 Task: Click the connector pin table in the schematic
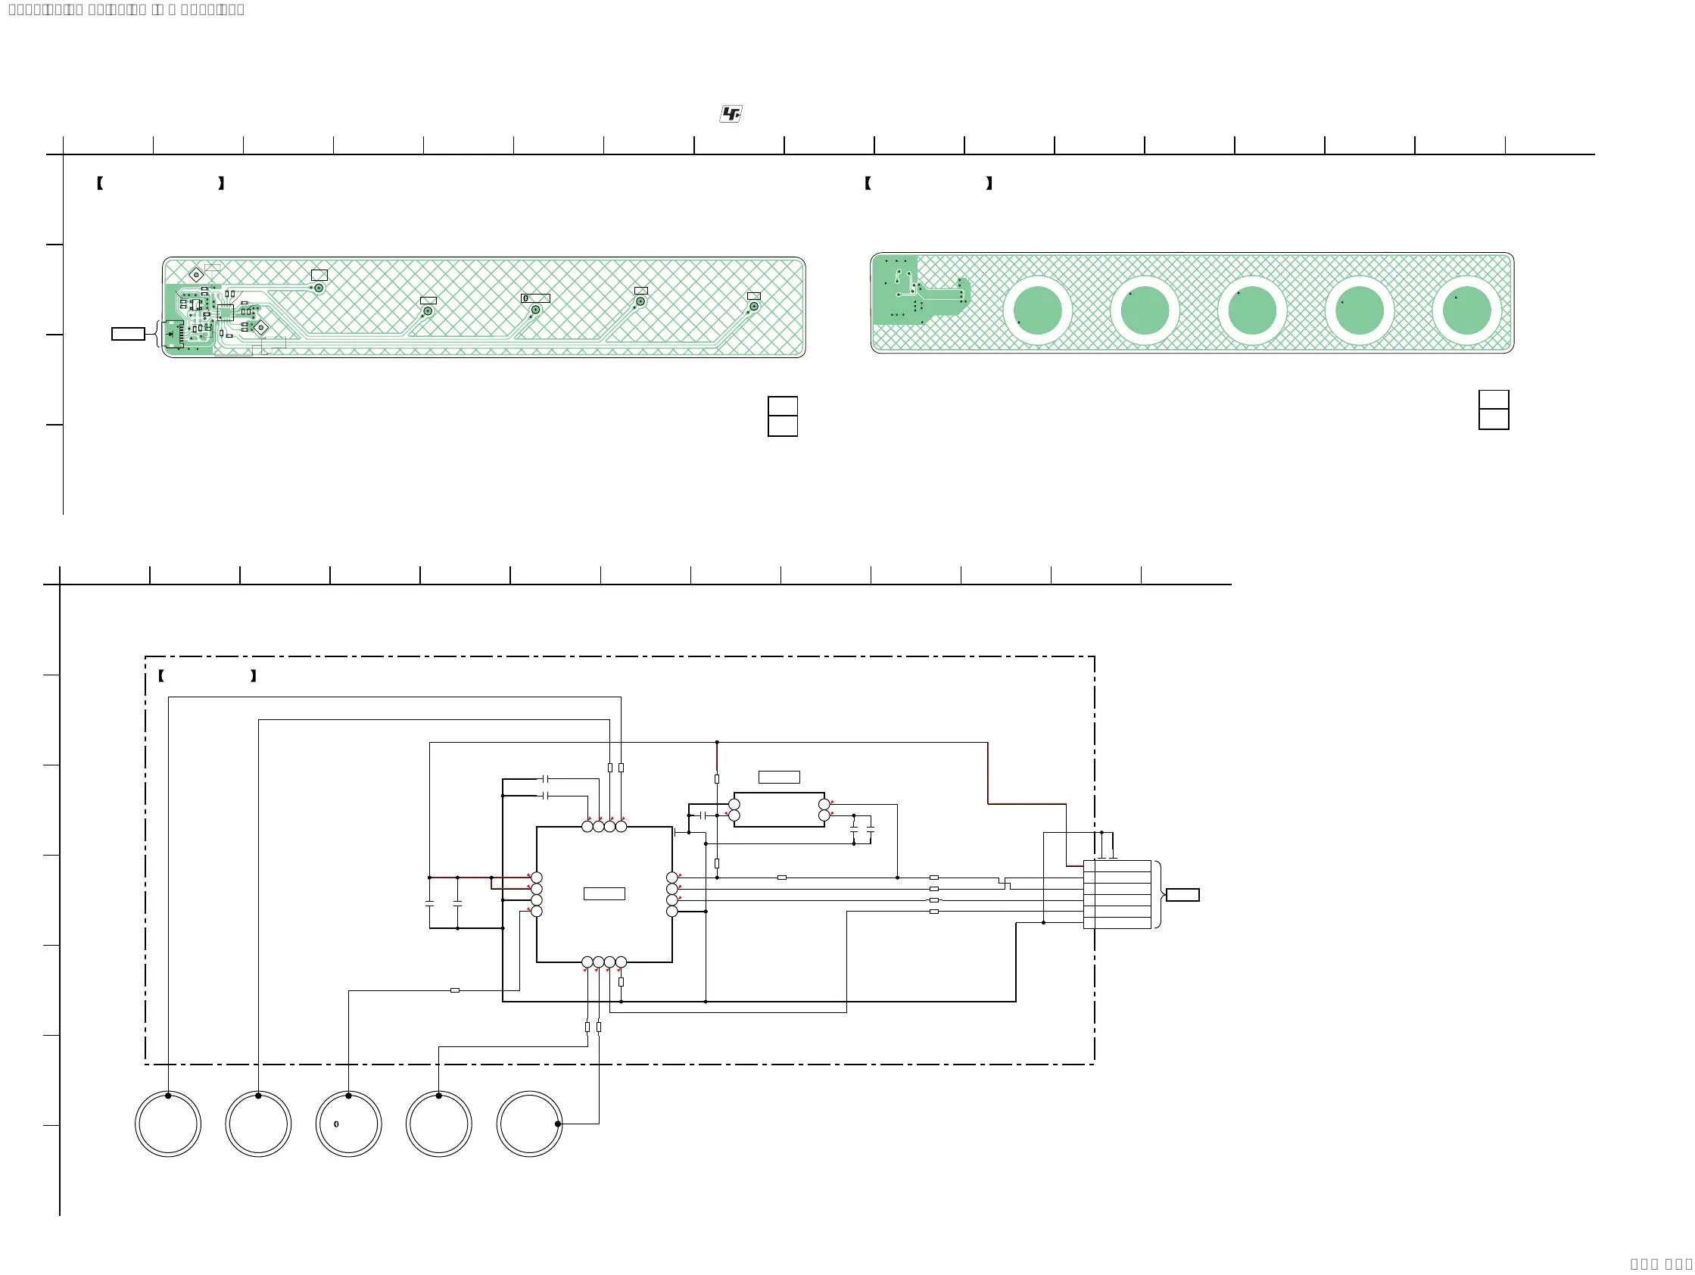click(x=1117, y=894)
